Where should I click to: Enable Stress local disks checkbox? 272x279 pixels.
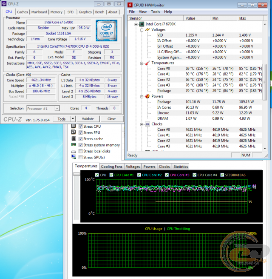(x=80, y=151)
